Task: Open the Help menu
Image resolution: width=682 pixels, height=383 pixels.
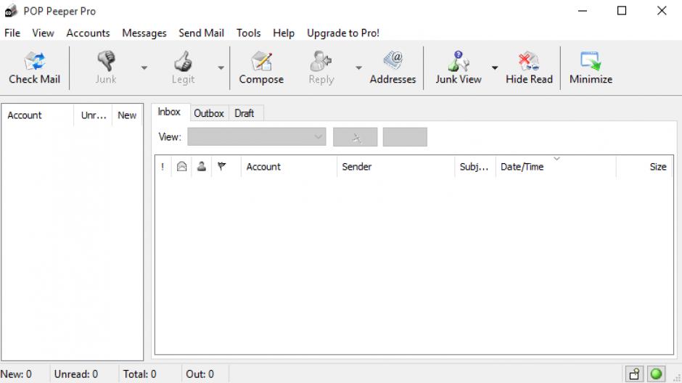Action: (x=284, y=33)
